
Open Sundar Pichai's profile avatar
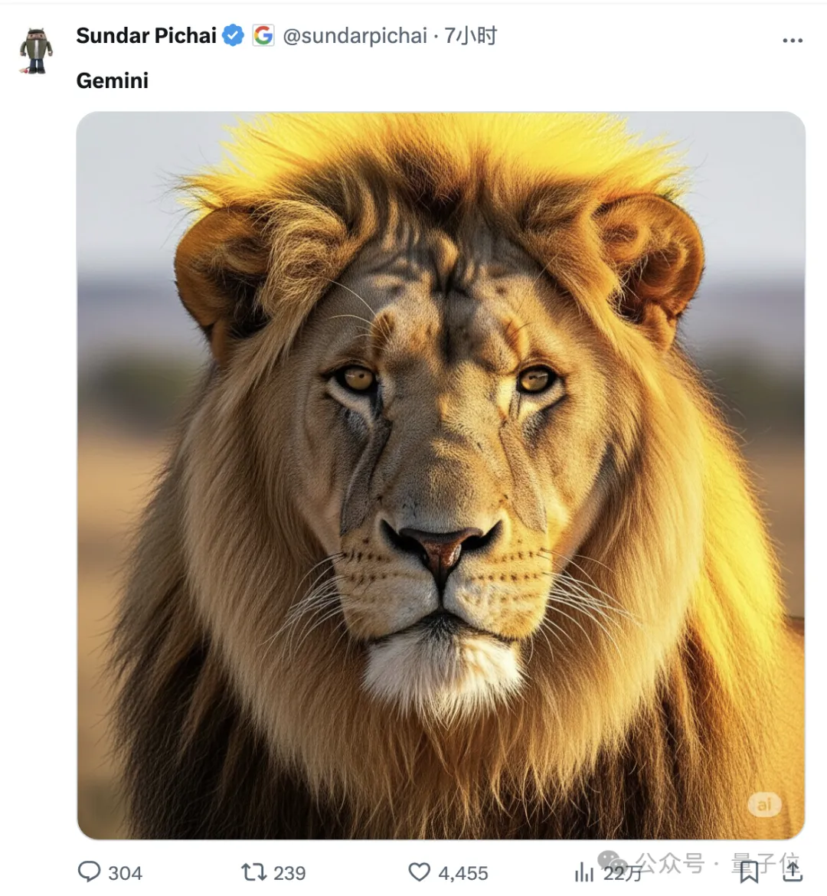click(36, 51)
